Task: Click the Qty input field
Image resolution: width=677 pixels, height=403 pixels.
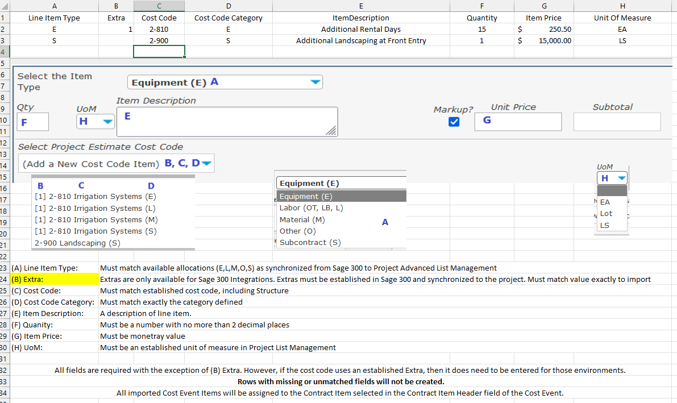Action: [33, 122]
